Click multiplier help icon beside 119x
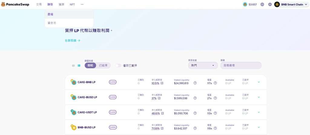310x135 pixels. point(215,128)
